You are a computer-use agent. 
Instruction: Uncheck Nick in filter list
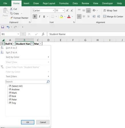point(10,96)
